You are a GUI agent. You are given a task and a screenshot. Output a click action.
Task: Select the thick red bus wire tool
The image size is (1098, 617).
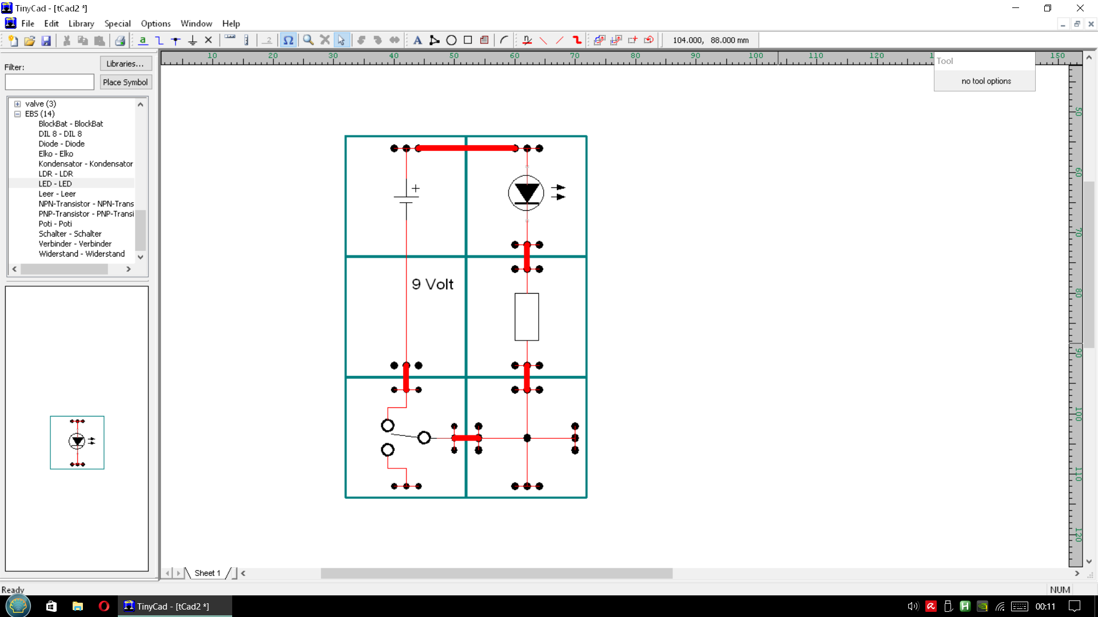coord(577,41)
